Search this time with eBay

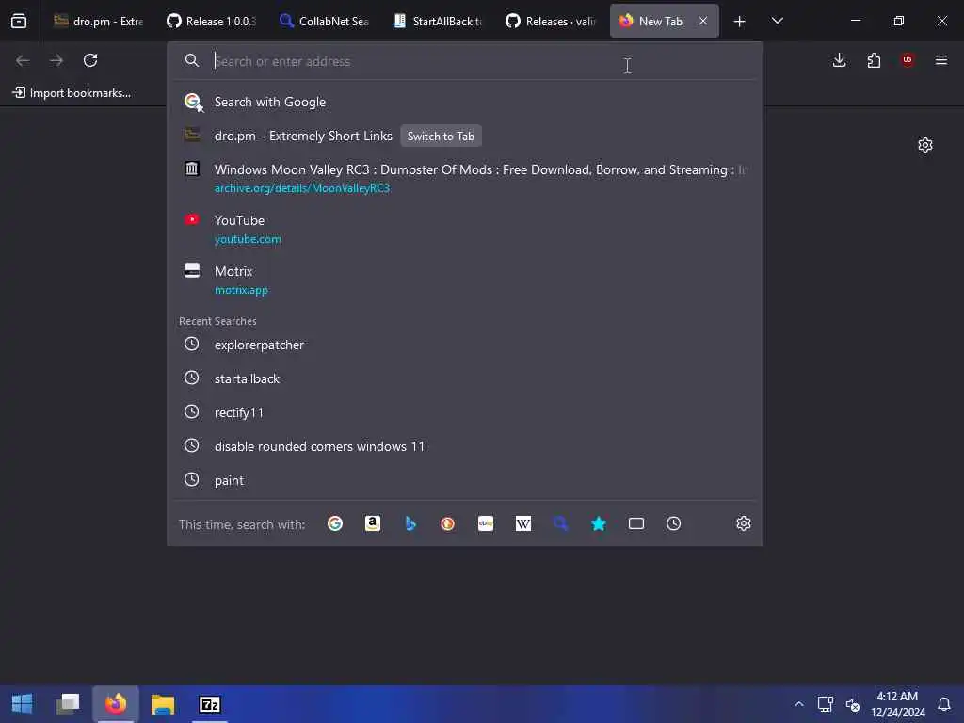486,523
